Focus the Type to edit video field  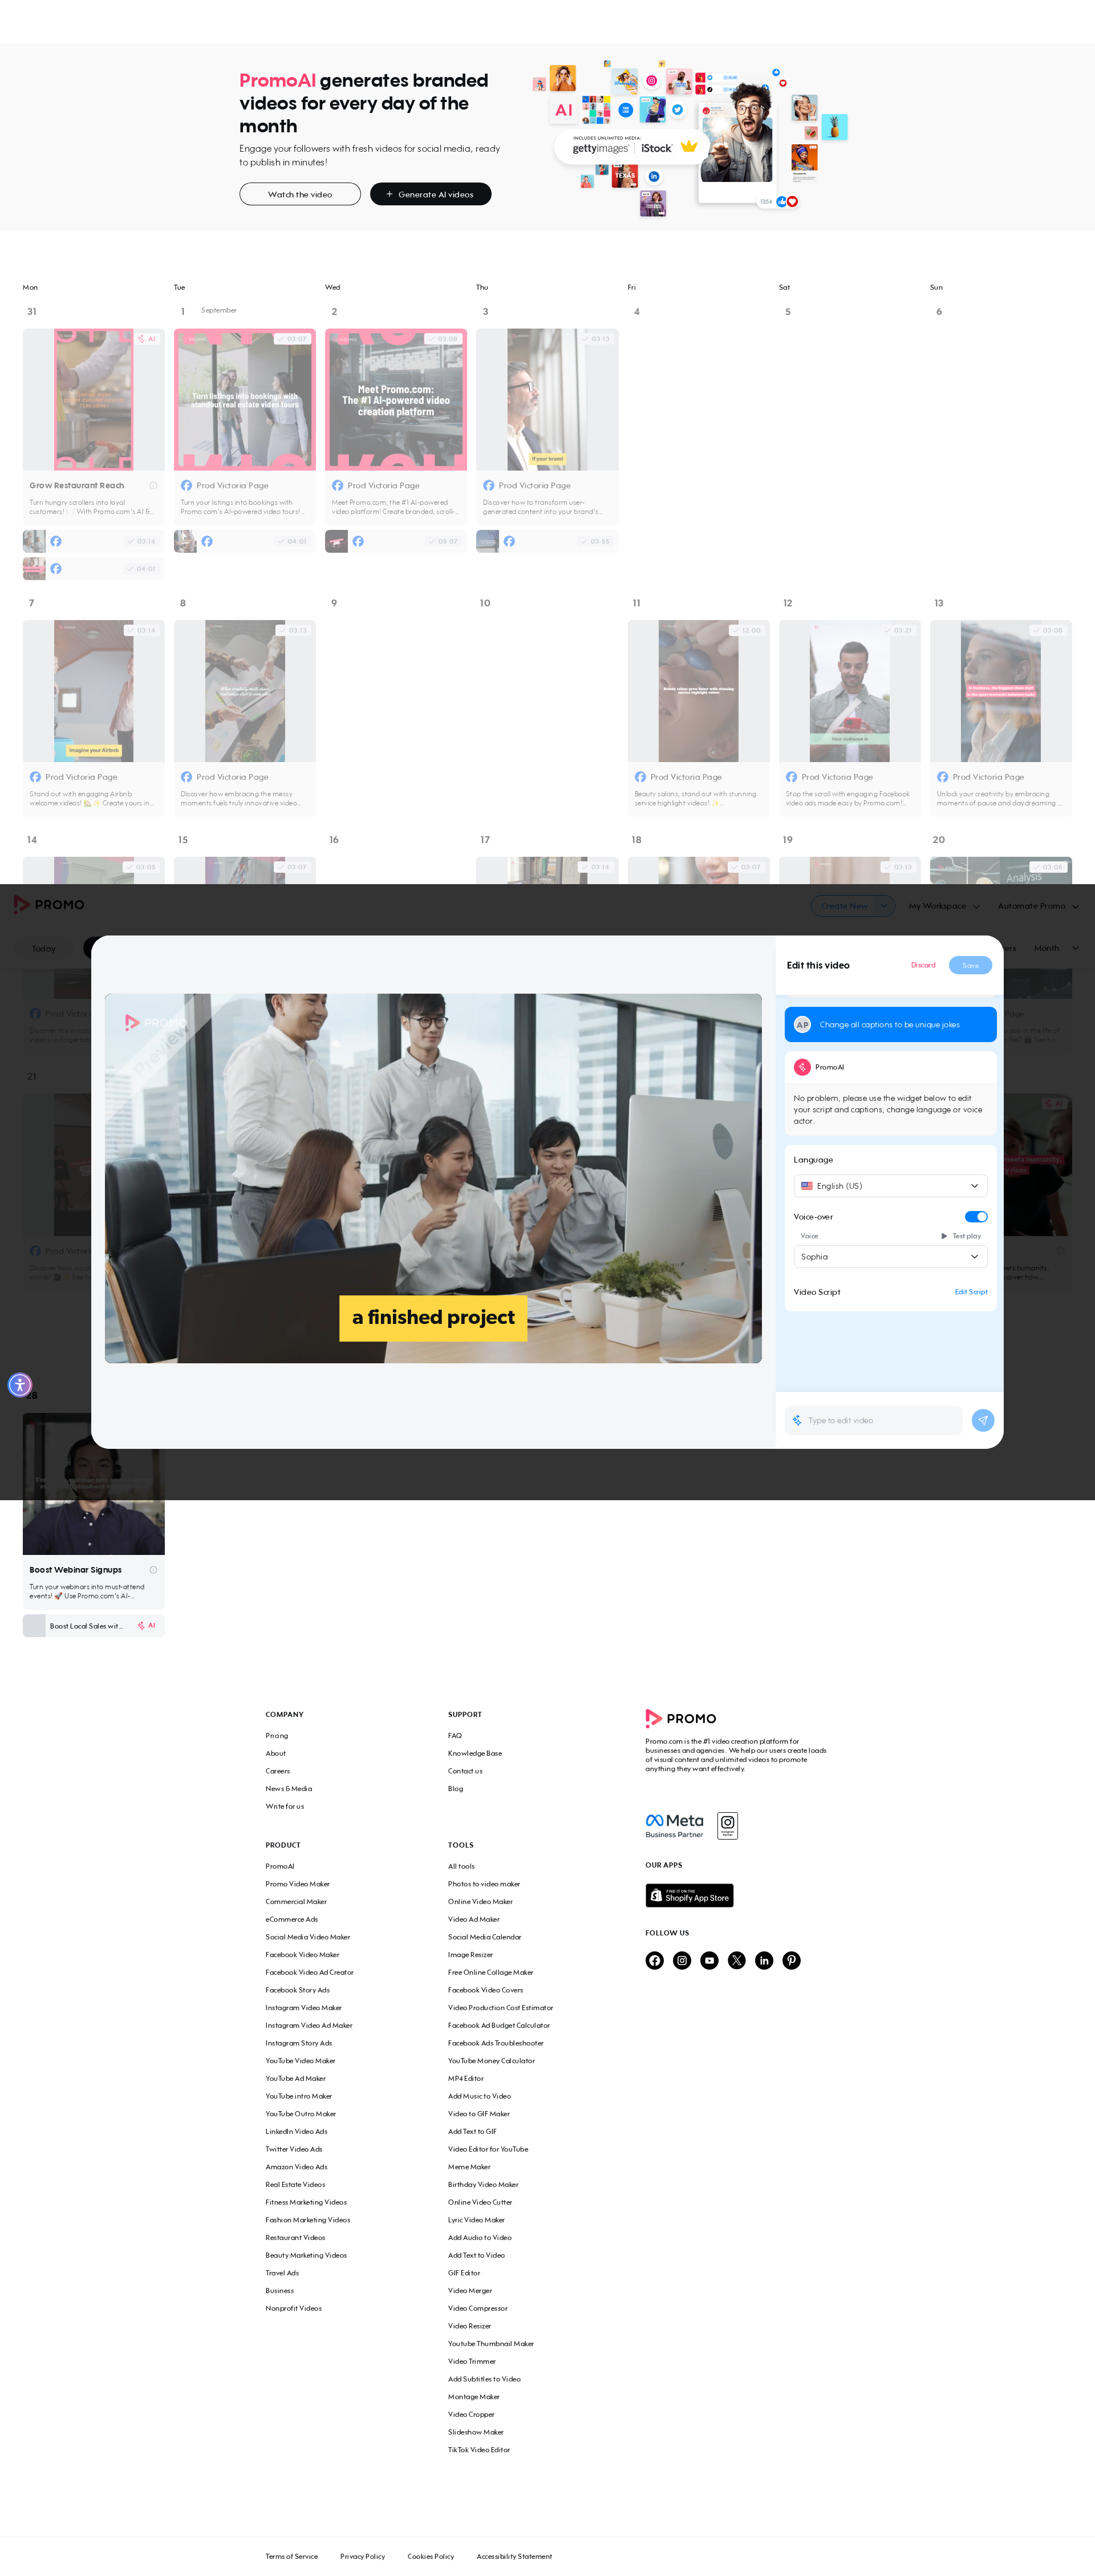tap(874, 1420)
